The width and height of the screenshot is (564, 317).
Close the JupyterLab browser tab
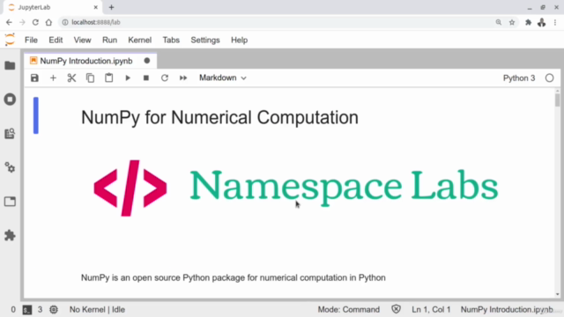[x=96, y=7]
